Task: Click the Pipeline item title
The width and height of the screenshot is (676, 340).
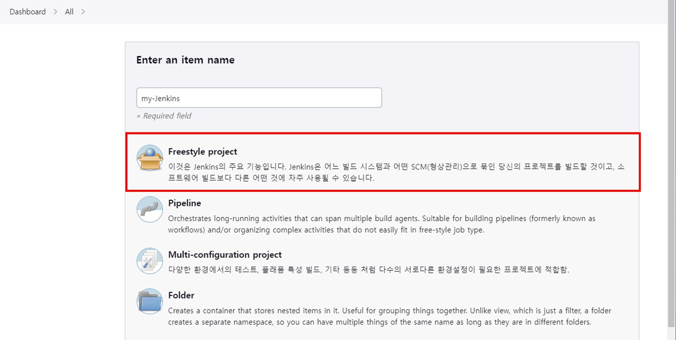Action: click(x=185, y=203)
